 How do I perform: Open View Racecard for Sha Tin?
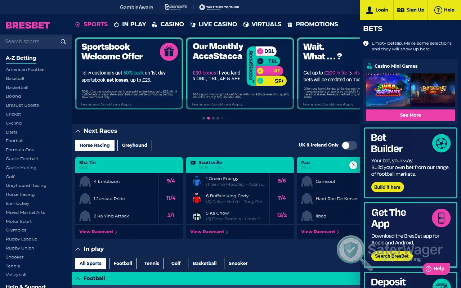(96, 231)
